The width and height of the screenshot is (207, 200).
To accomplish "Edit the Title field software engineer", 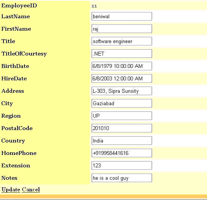I will (x=122, y=41).
